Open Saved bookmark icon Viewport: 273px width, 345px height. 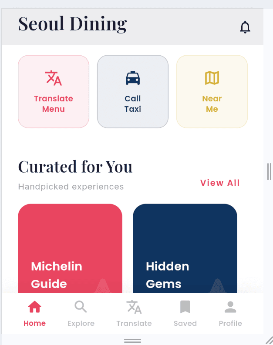[185, 307]
